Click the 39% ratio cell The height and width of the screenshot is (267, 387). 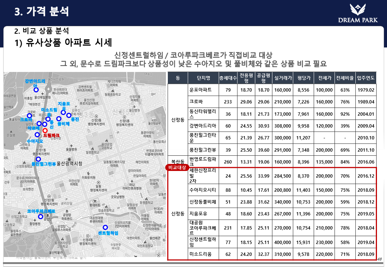click(x=345, y=126)
